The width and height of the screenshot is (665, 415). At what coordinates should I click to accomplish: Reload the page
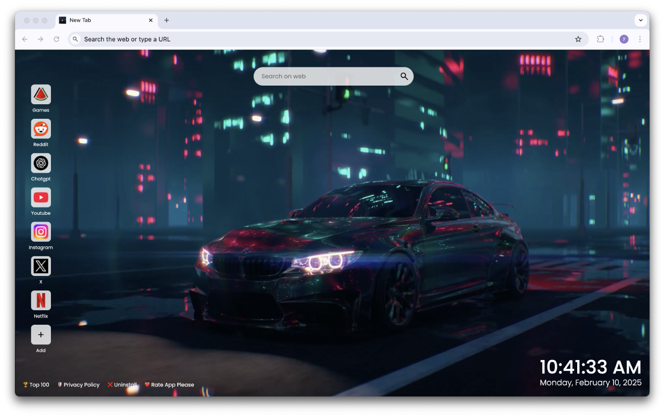(57, 39)
